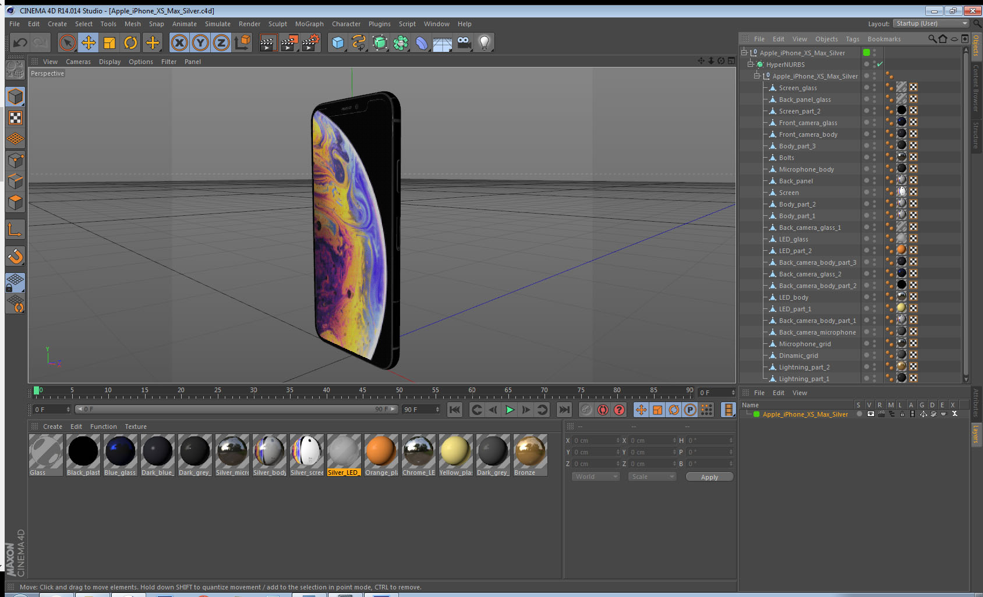Select the Screen_part_2 object
Screen dimensions: 983x597
tap(800, 111)
